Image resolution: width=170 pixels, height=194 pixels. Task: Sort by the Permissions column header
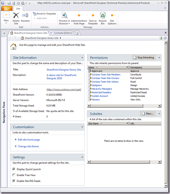point(146,67)
